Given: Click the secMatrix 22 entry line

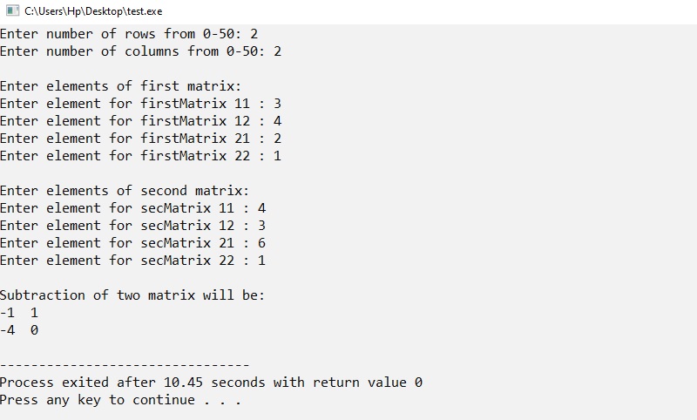Looking at the screenshot, I should [133, 260].
